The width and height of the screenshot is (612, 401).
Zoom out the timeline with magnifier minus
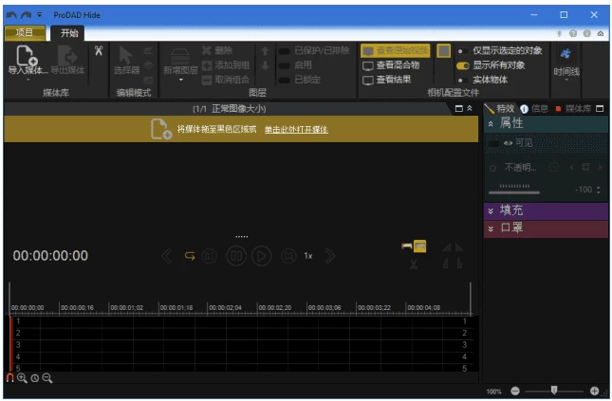tap(46, 377)
